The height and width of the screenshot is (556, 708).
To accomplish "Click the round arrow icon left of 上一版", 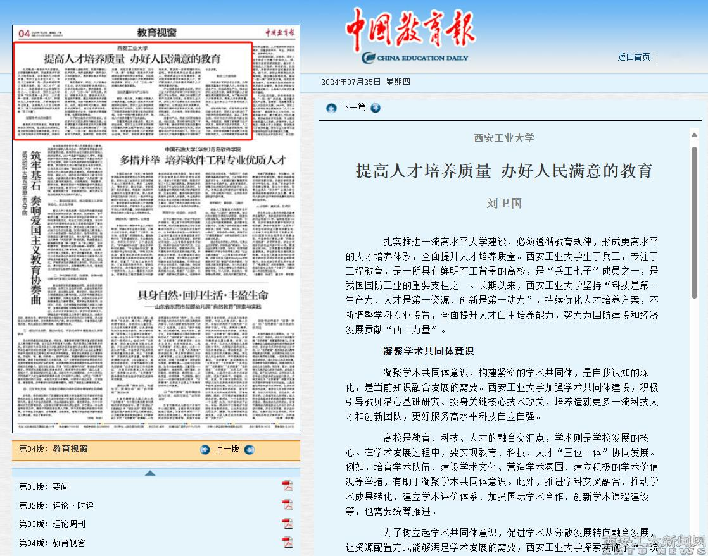I will coord(205,449).
